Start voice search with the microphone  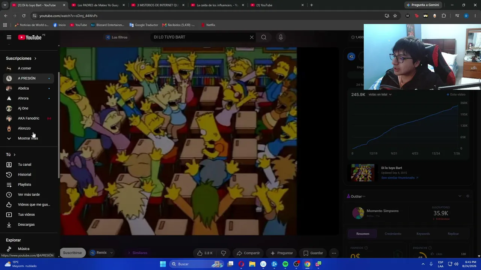[x=281, y=37]
